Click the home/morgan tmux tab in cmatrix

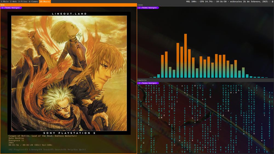click(148, 83)
